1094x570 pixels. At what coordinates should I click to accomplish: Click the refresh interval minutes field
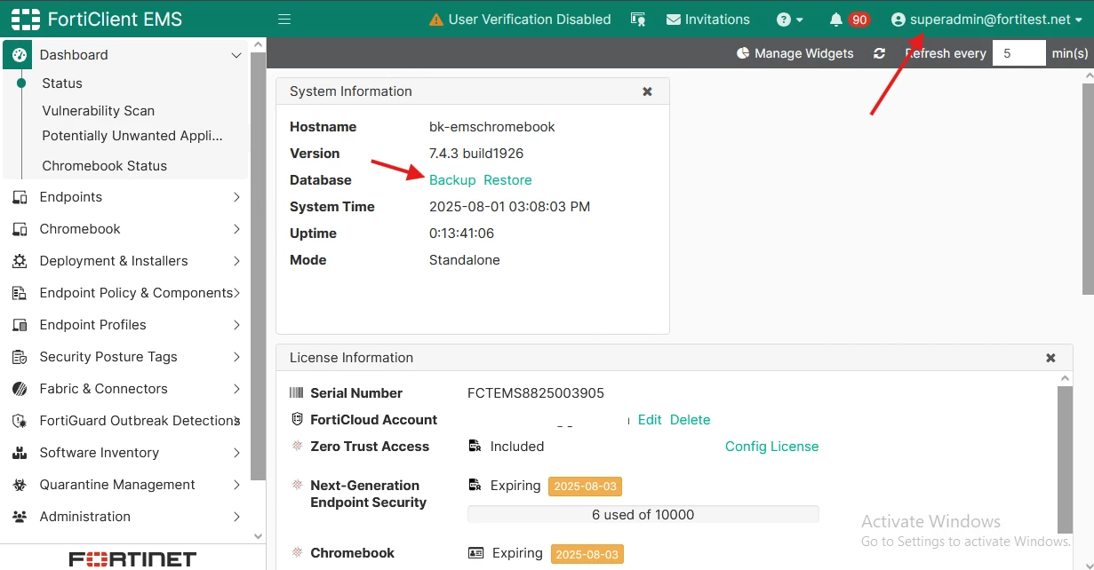(1019, 53)
